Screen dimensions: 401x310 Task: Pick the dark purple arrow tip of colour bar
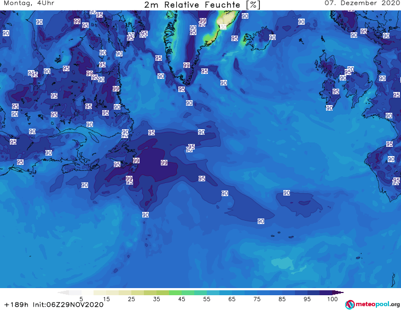point(338,292)
